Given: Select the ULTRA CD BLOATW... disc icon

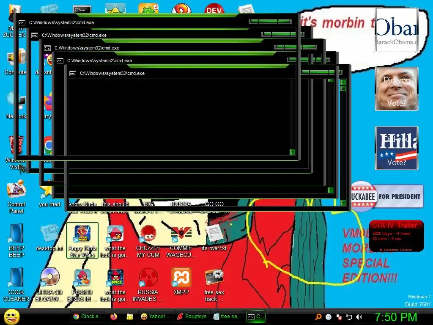Looking at the screenshot, I should [49, 277].
